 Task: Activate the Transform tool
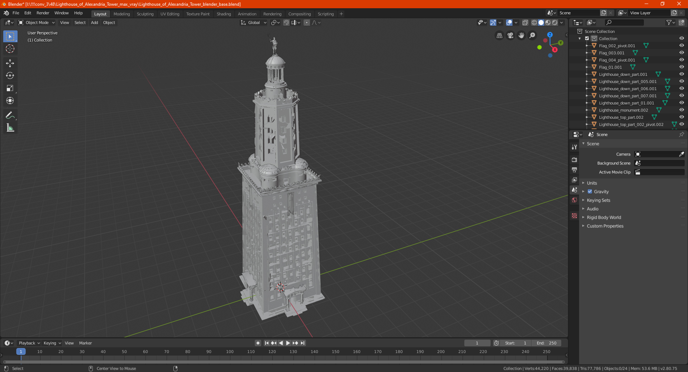point(10,101)
